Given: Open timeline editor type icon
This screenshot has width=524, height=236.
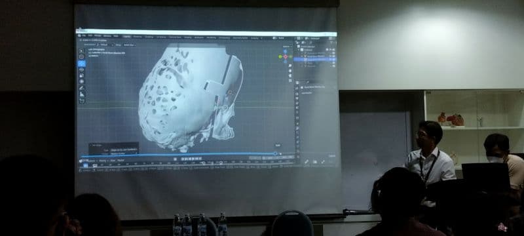Looking at the screenshot, I should [x=81, y=161].
